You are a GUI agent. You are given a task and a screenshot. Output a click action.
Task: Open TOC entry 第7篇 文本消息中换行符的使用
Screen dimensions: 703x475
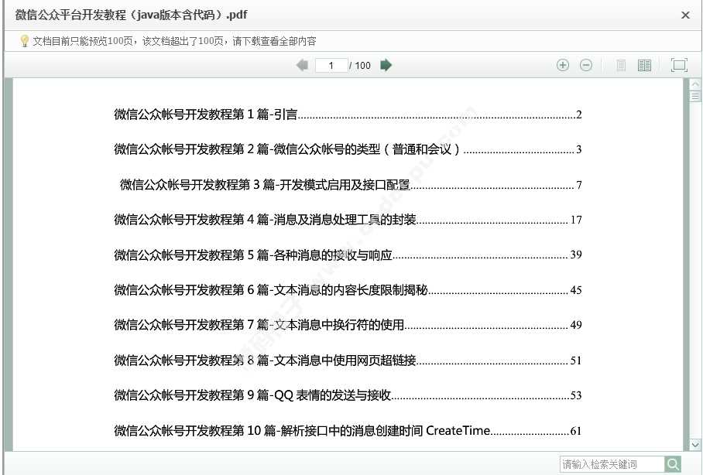point(348,324)
